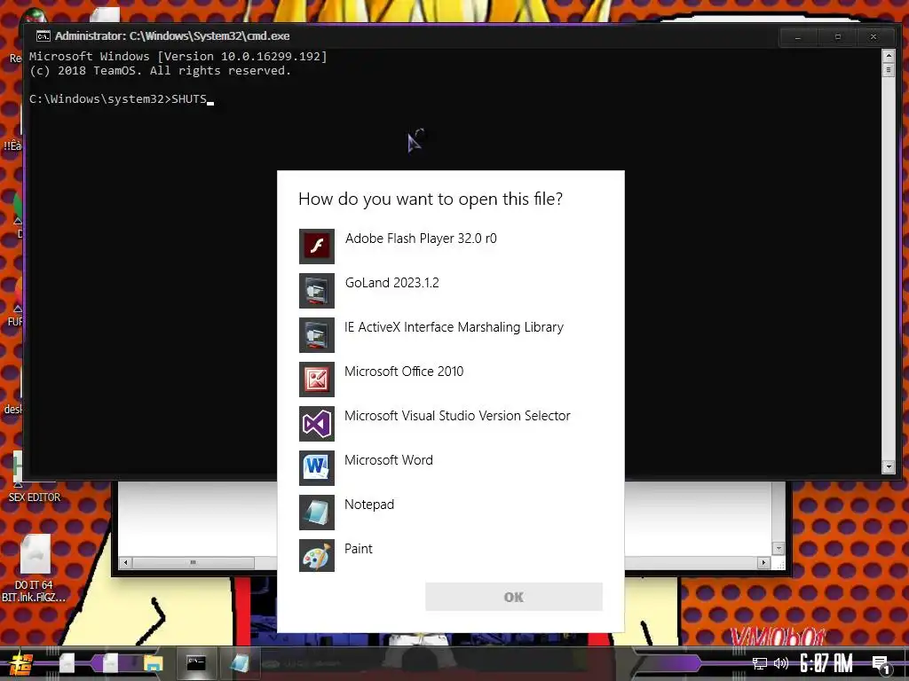
Task: Open the cmd window system menu icon
Action: tap(43, 35)
